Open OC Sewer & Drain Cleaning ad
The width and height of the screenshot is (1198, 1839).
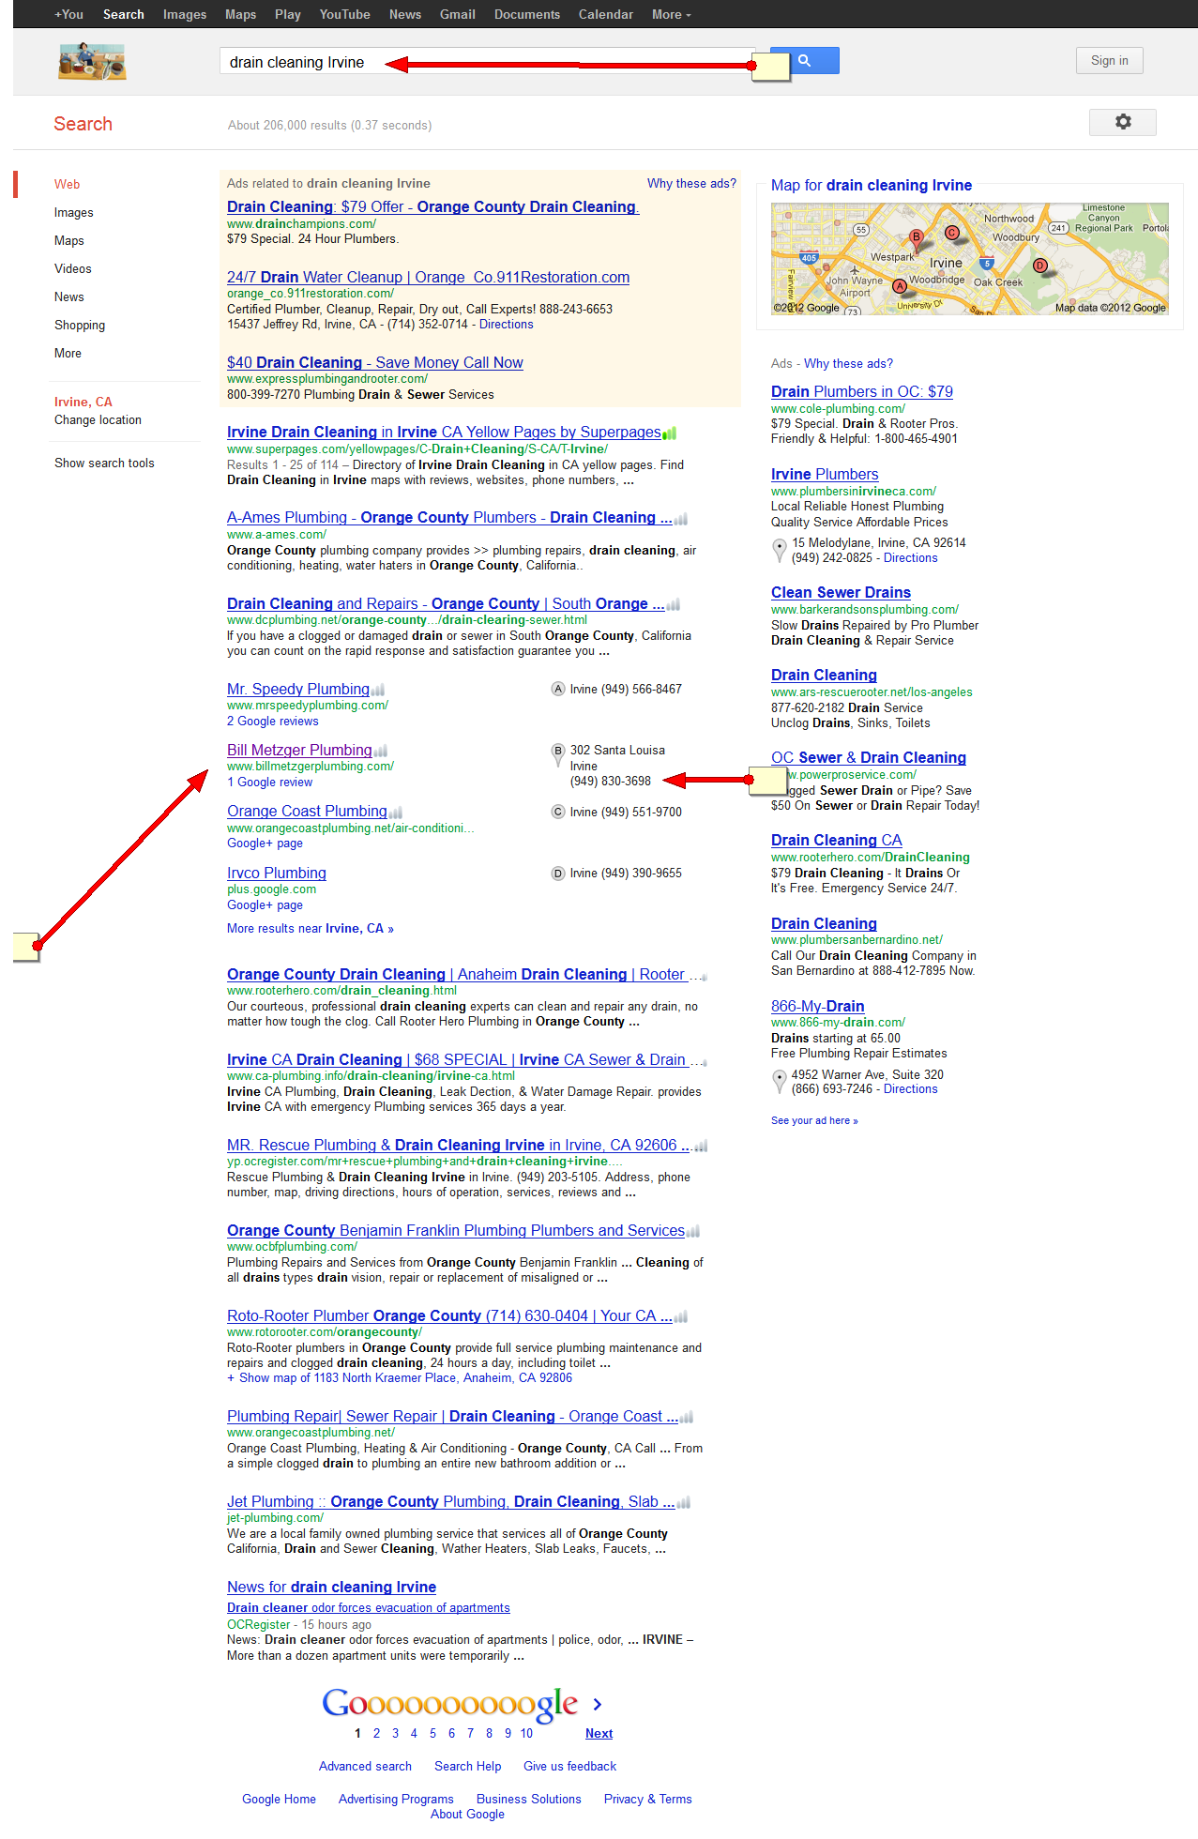pyautogui.click(x=869, y=758)
